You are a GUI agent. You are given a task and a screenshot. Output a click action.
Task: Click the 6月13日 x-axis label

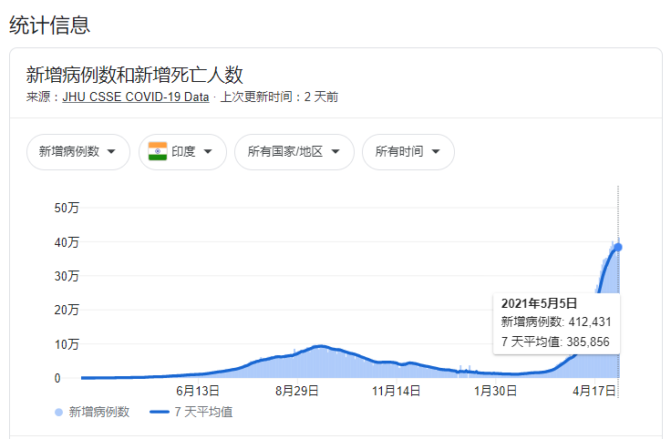198,390
